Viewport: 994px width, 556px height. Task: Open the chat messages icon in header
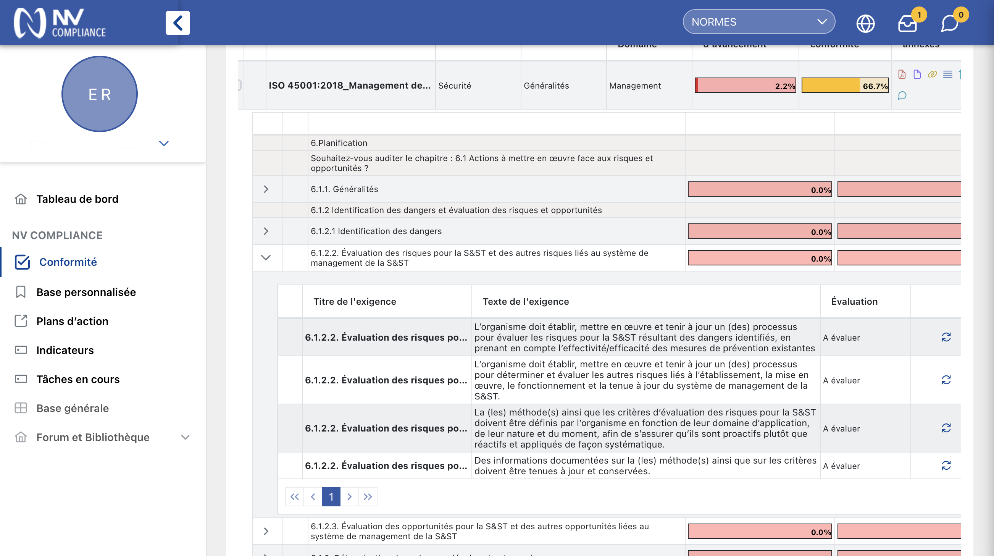(x=950, y=24)
